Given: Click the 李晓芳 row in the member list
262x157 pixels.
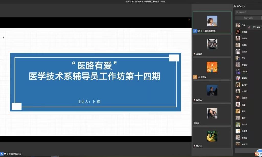Looking at the screenshot, I should 248,144.
